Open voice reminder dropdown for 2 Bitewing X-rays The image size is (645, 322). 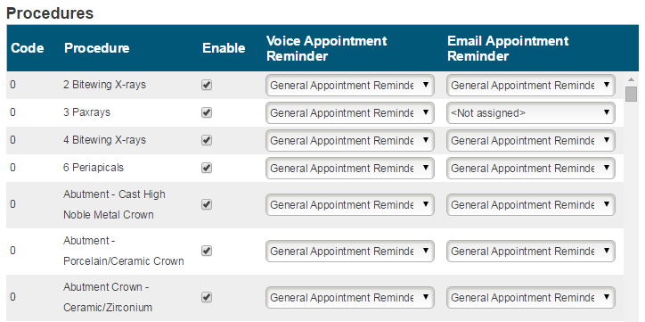coord(349,86)
